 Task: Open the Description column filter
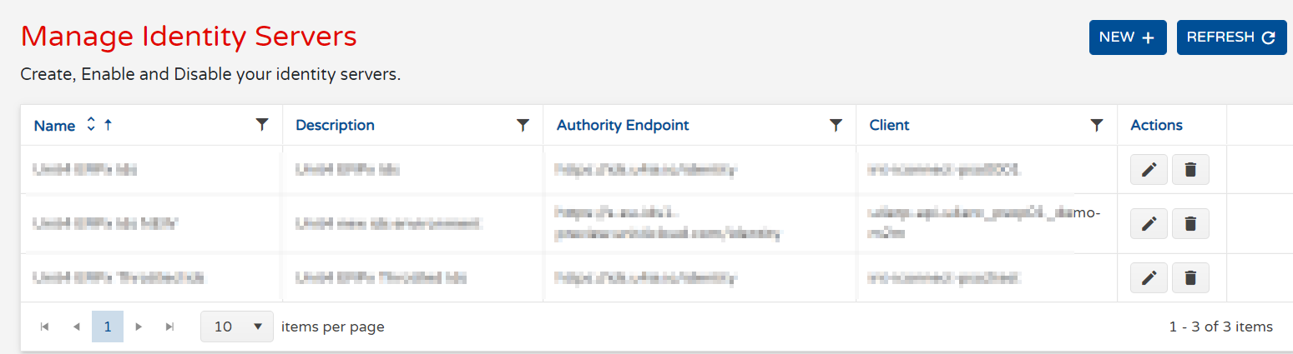click(x=523, y=125)
